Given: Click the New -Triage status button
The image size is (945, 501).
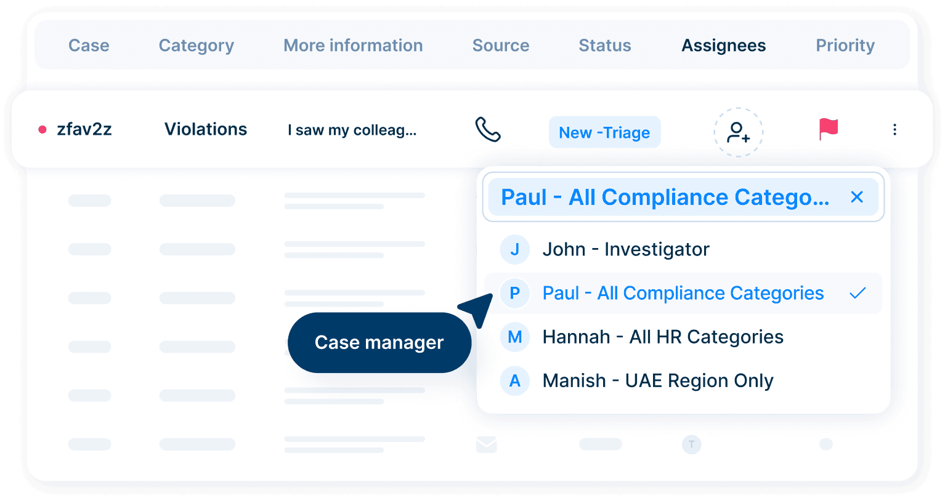Looking at the screenshot, I should tap(604, 132).
